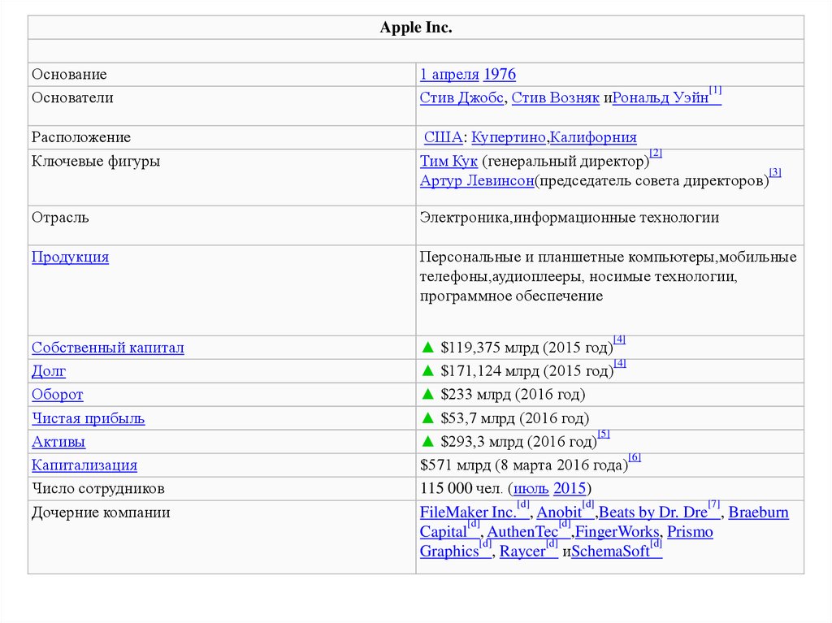Click the июль month link
The height and width of the screenshot is (623, 832).
point(531,490)
